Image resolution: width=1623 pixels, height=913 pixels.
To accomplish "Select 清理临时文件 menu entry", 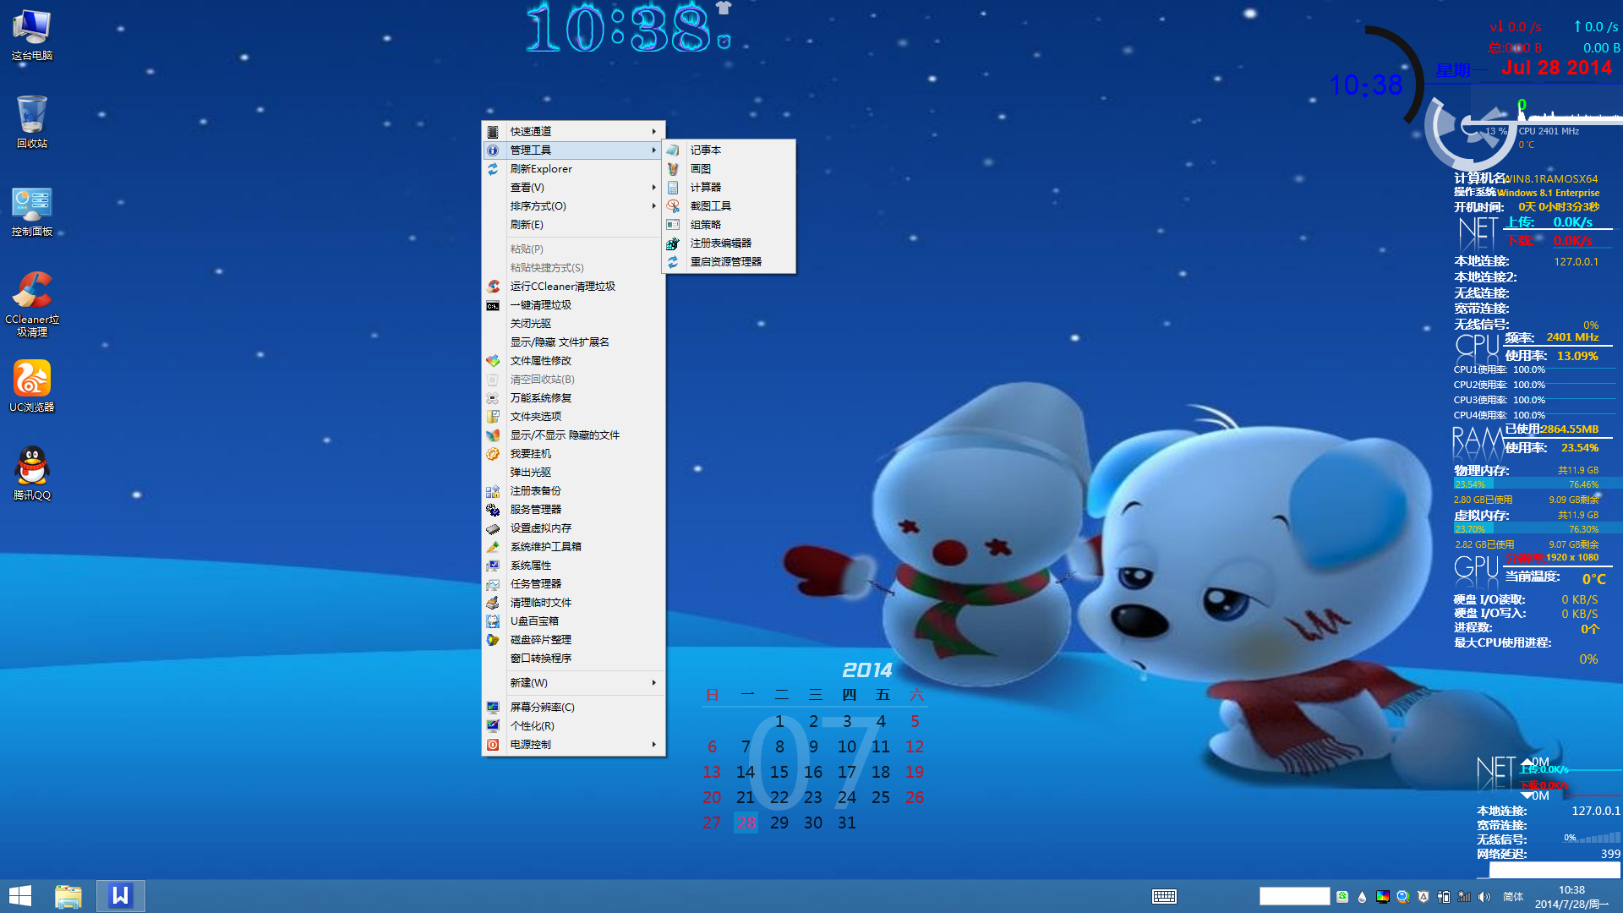I will pyautogui.click(x=573, y=603).
